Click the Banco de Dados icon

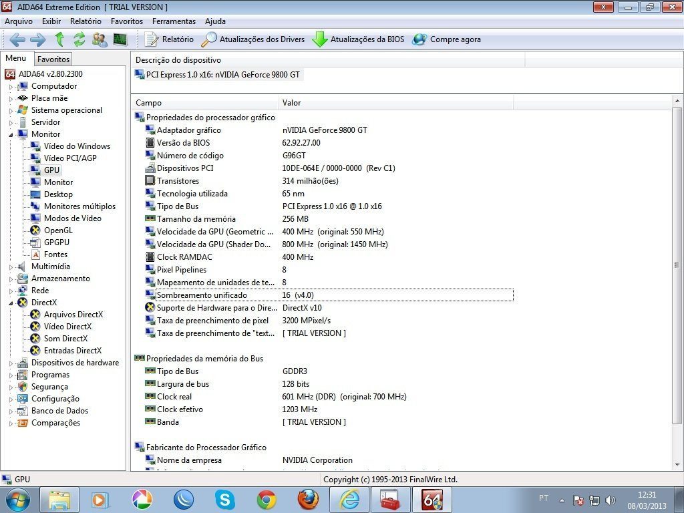coord(22,411)
